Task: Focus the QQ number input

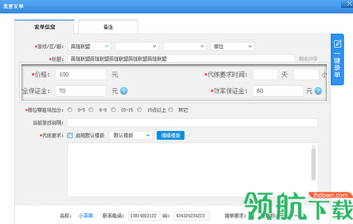Action: [192, 216]
